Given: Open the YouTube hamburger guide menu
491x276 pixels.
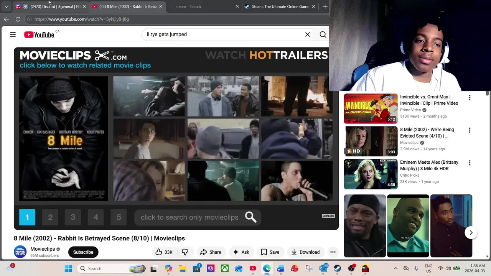Looking at the screenshot, I should [13, 34].
